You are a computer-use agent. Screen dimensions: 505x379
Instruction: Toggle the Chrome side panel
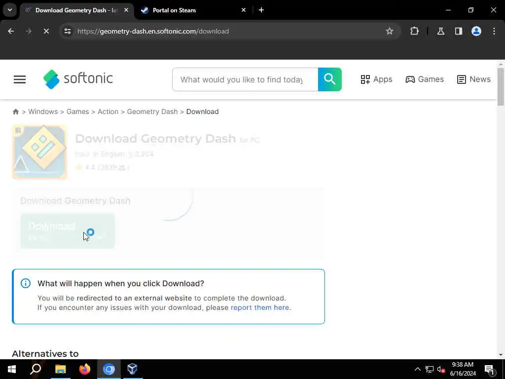(x=458, y=31)
